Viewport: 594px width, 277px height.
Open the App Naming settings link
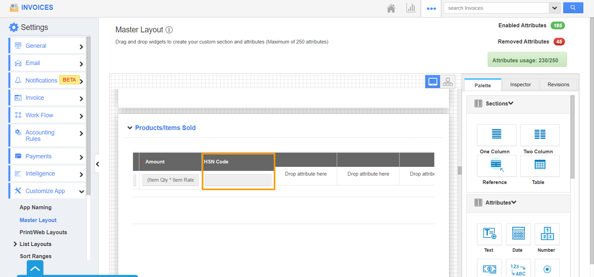point(35,207)
